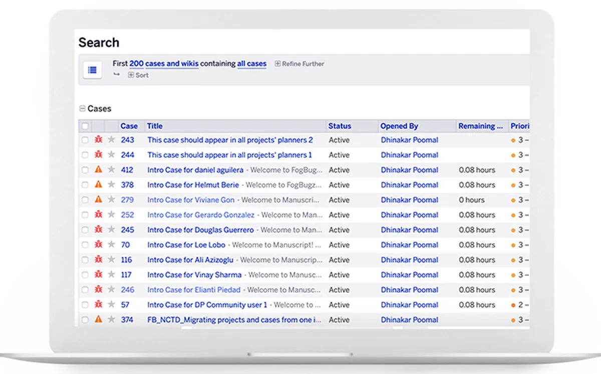Star case 116
The image size is (601, 374).
tap(111, 260)
